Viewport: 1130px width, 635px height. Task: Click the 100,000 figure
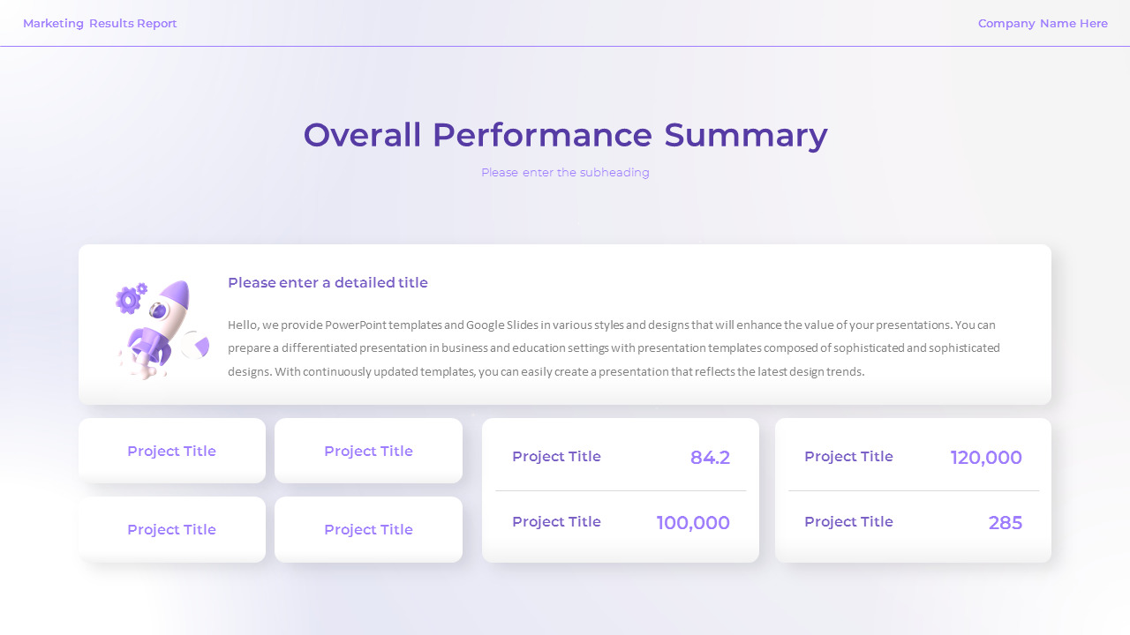click(x=693, y=523)
